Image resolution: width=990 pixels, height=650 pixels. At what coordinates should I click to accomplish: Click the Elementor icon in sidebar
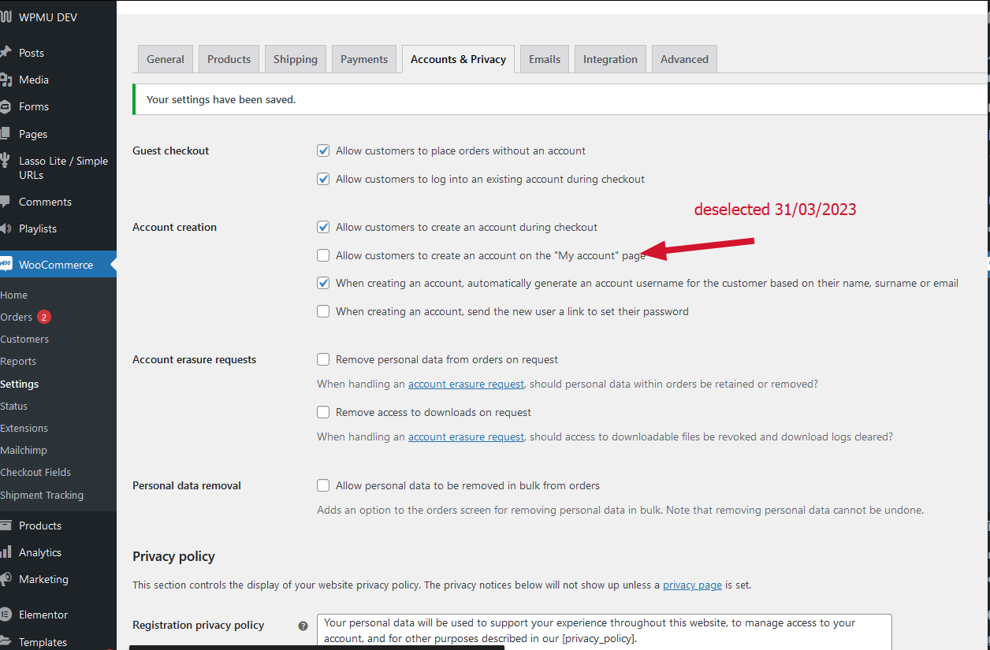[x=6, y=615]
